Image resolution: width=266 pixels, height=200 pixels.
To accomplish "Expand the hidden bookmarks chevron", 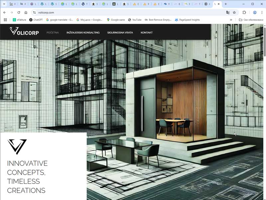I will (231, 20).
